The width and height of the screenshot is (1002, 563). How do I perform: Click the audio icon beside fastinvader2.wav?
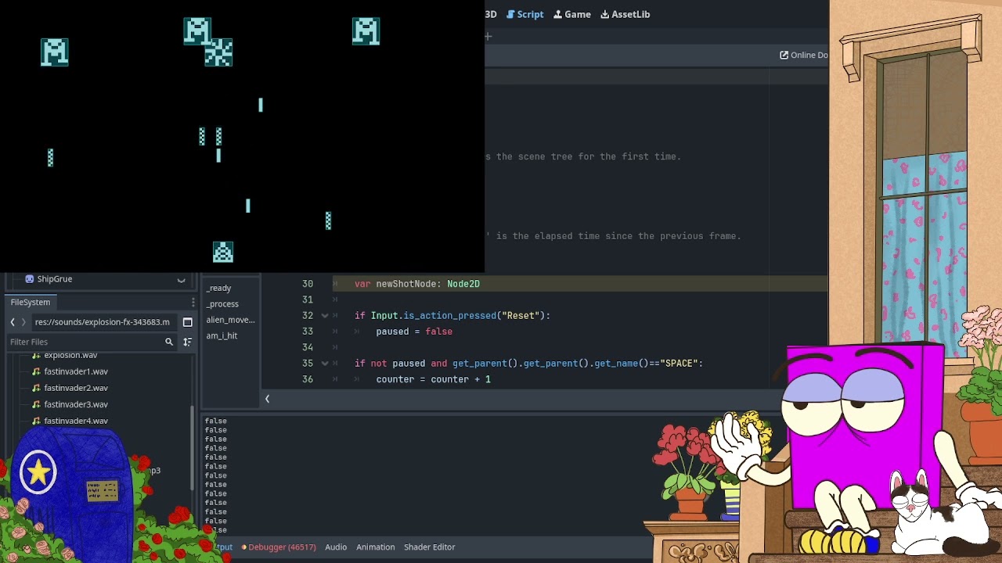point(36,388)
